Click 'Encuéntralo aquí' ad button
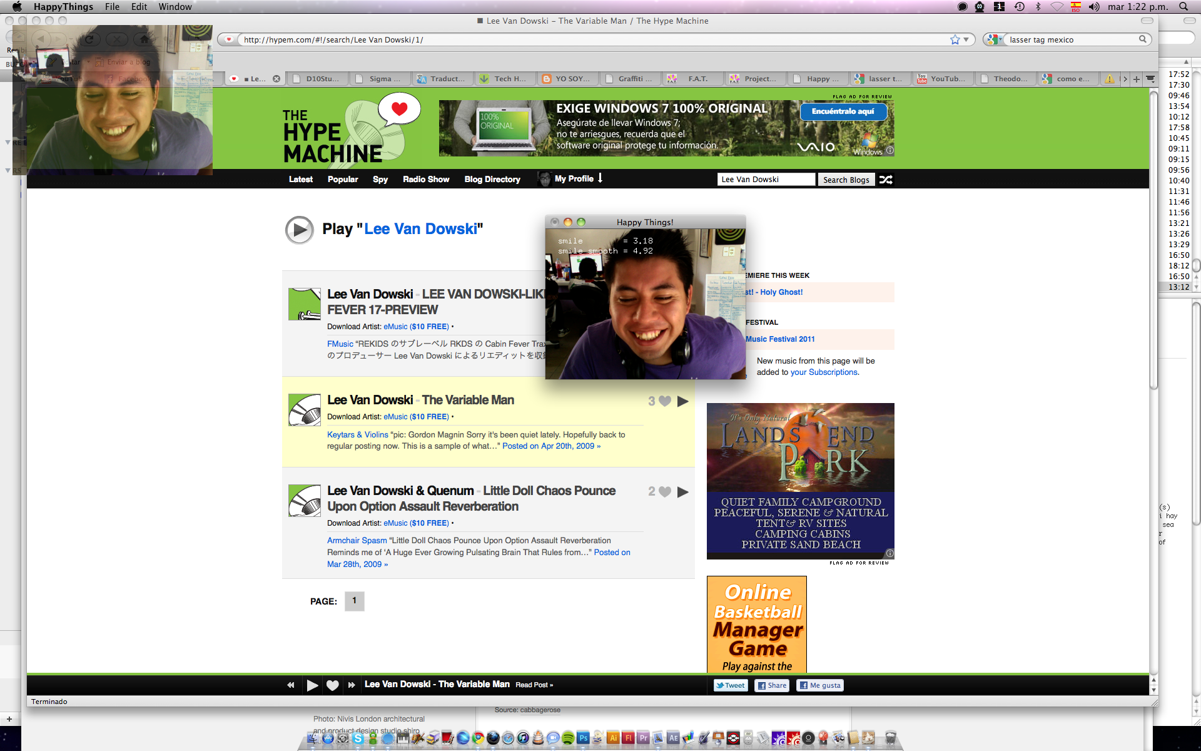Image resolution: width=1201 pixels, height=751 pixels. (x=843, y=111)
